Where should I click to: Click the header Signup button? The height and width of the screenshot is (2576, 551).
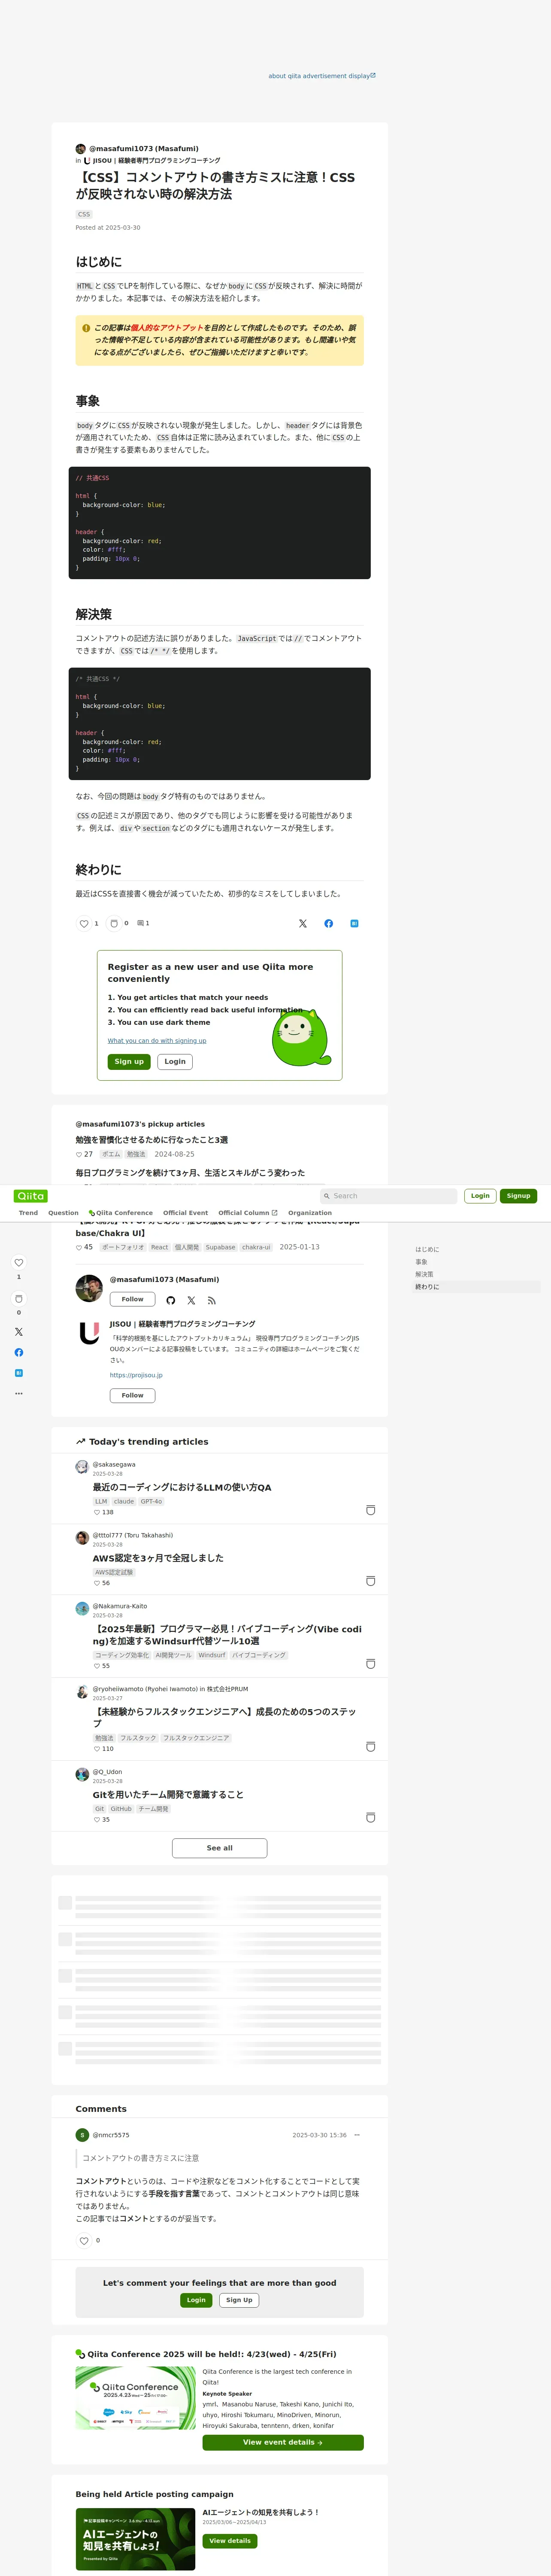518,1196
